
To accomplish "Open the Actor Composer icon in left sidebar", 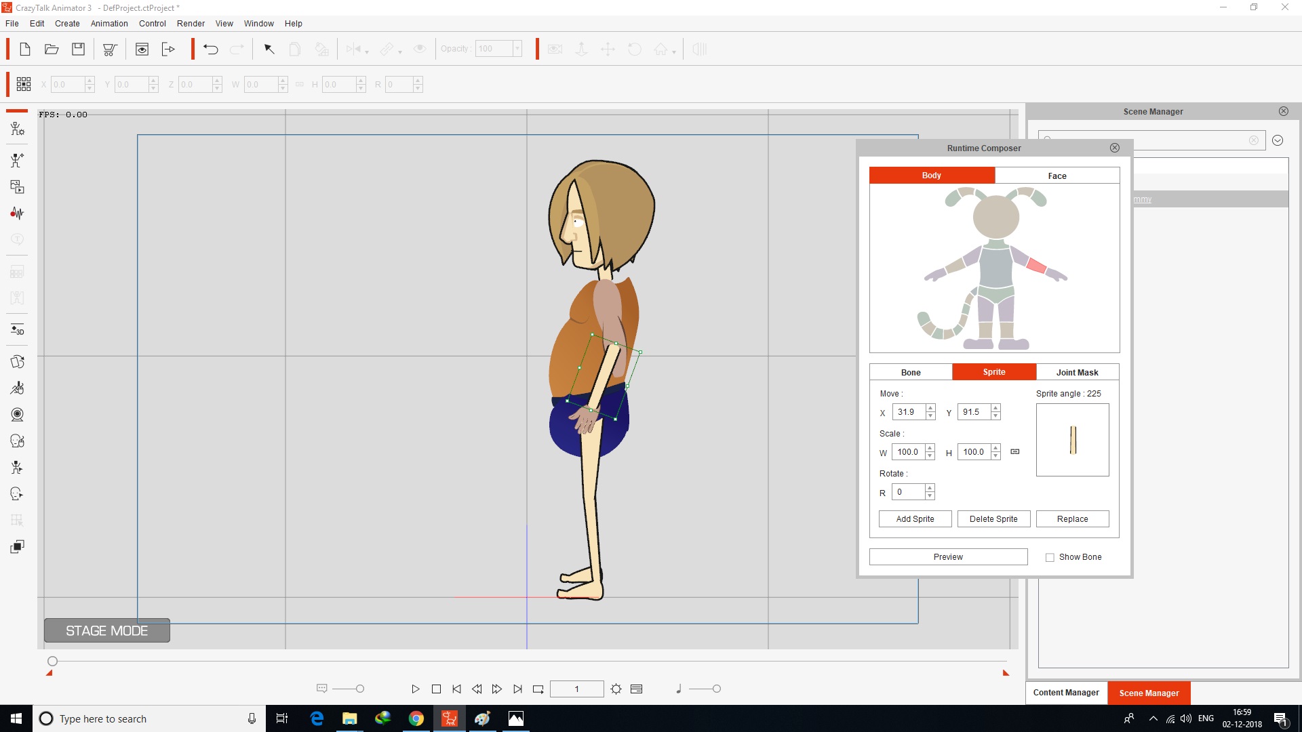I will click(x=18, y=129).
